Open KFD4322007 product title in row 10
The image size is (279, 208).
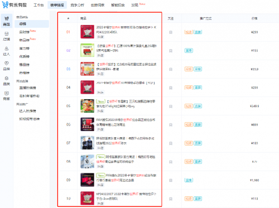pos(126,196)
